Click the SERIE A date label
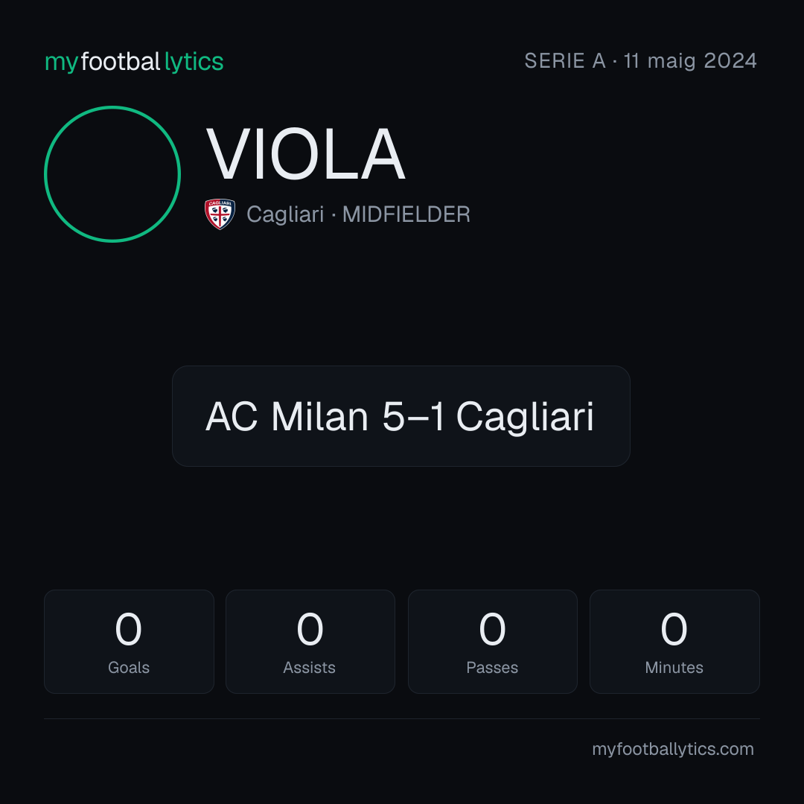 640,61
